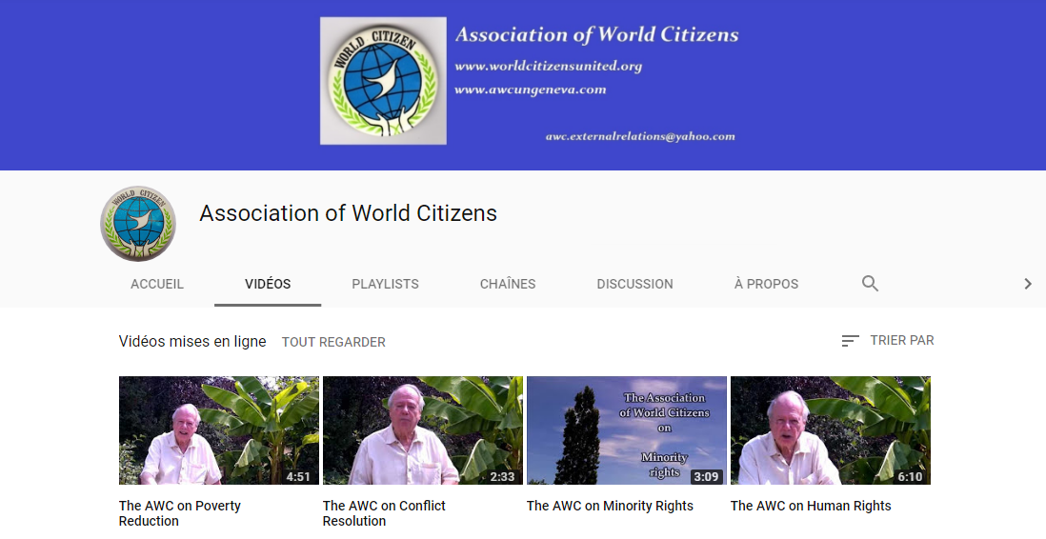The image size is (1046, 539).
Task: Select the Vidéos tab
Action: [x=268, y=284]
